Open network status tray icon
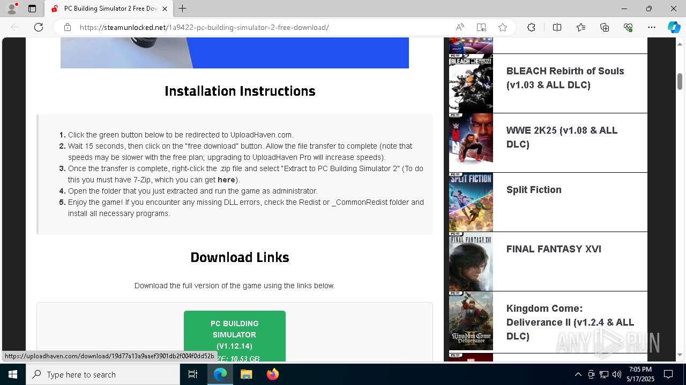Image resolution: width=686 pixels, height=385 pixels. (604, 374)
